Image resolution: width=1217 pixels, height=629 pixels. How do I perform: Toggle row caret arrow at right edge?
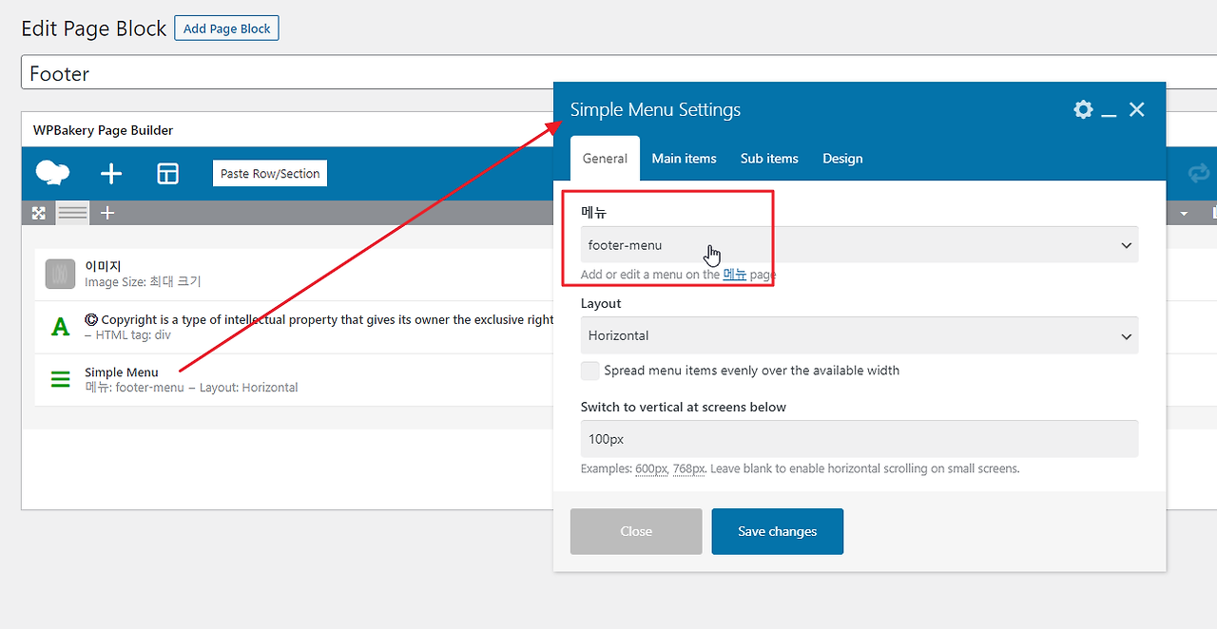(1184, 214)
